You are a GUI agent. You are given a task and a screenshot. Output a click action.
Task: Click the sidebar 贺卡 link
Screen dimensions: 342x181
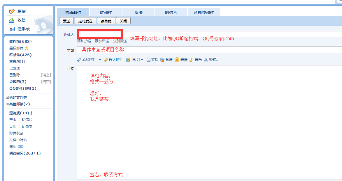(13, 120)
